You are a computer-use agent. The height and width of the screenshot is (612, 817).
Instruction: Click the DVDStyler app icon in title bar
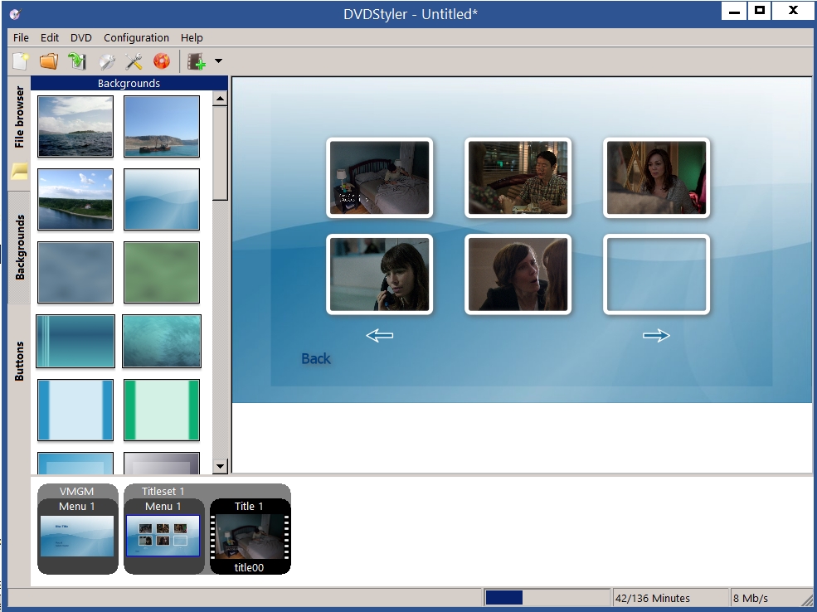click(16, 14)
